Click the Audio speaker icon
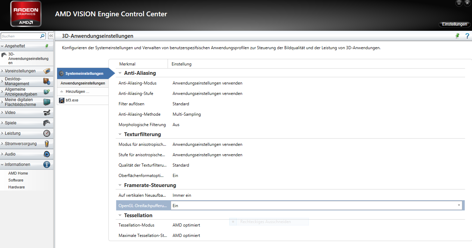Image resolution: width=472 pixels, height=248 pixels. click(x=47, y=154)
